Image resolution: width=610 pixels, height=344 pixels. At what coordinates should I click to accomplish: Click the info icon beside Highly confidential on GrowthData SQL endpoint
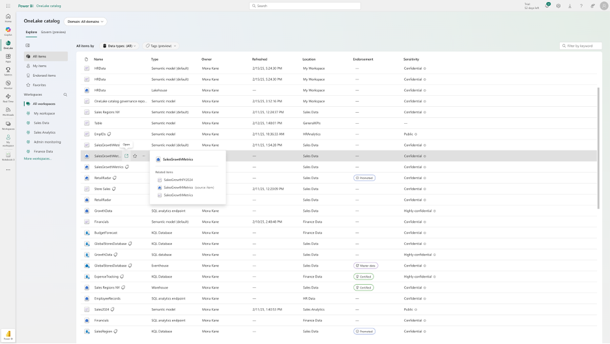coord(435,211)
